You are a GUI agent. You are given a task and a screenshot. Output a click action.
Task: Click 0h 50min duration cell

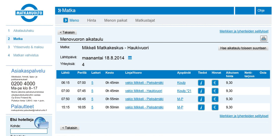tap(112, 107)
